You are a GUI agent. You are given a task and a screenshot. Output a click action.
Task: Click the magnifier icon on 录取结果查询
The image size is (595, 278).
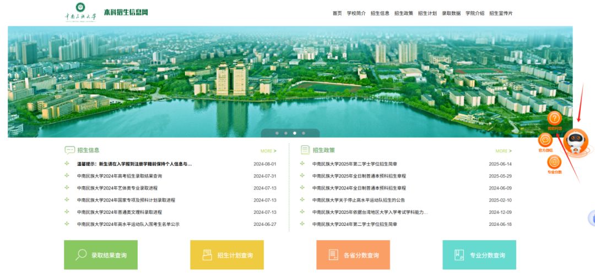pyautogui.click(x=82, y=255)
